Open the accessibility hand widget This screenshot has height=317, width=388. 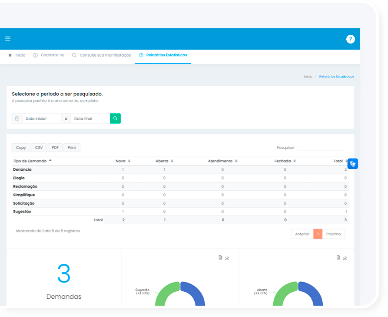pyautogui.click(x=352, y=164)
